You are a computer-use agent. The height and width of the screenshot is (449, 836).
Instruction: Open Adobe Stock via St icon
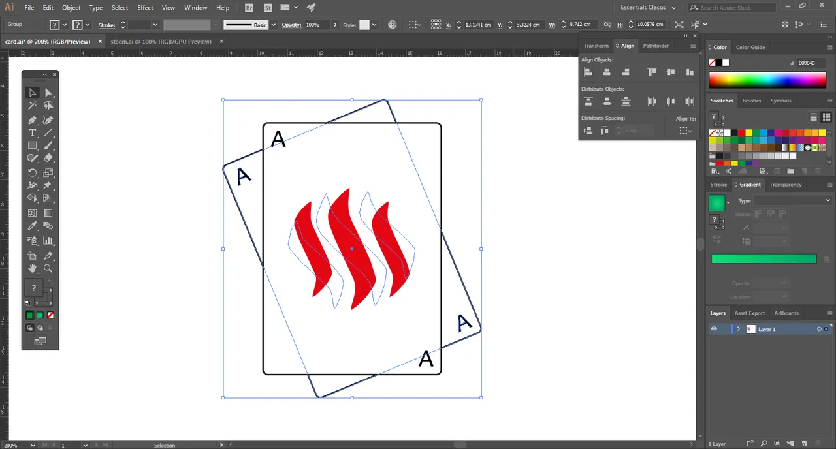pos(268,8)
